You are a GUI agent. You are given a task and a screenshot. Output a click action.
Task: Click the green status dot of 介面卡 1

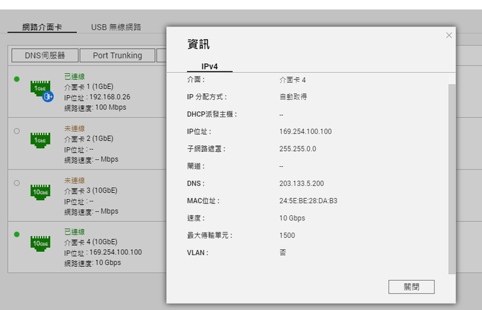pos(17,79)
